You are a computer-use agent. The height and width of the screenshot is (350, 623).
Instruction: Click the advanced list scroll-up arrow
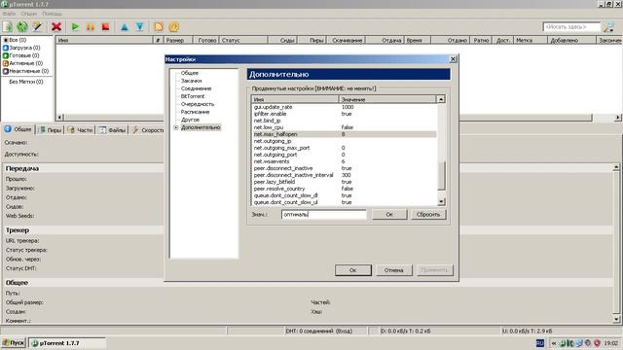tap(441, 99)
